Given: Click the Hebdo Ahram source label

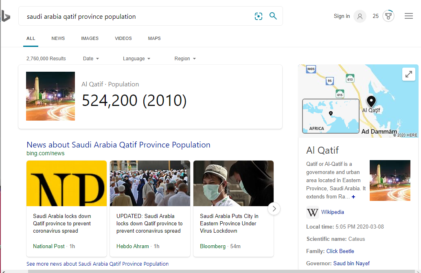Looking at the screenshot, I should coord(132,247).
